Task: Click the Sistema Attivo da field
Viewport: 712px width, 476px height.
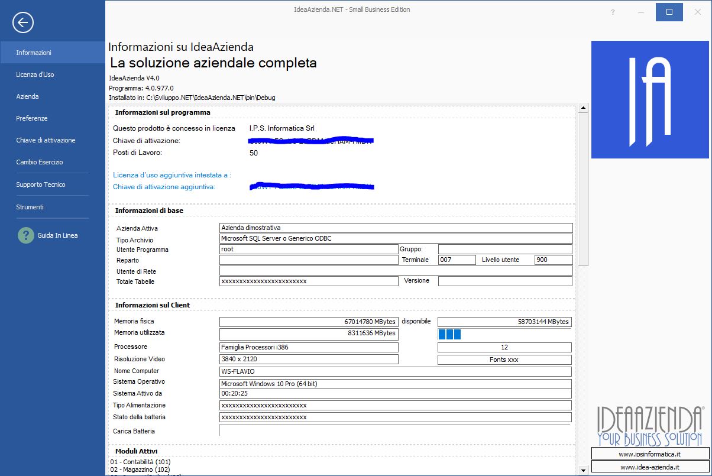Action: (x=396, y=393)
